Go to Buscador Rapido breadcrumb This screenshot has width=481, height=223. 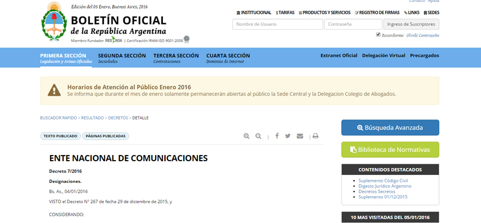(59, 118)
